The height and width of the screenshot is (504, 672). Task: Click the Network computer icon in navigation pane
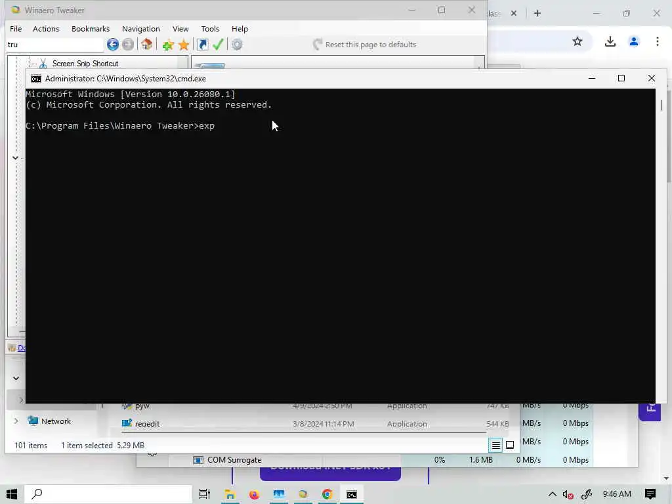click(x=33, y=421)
